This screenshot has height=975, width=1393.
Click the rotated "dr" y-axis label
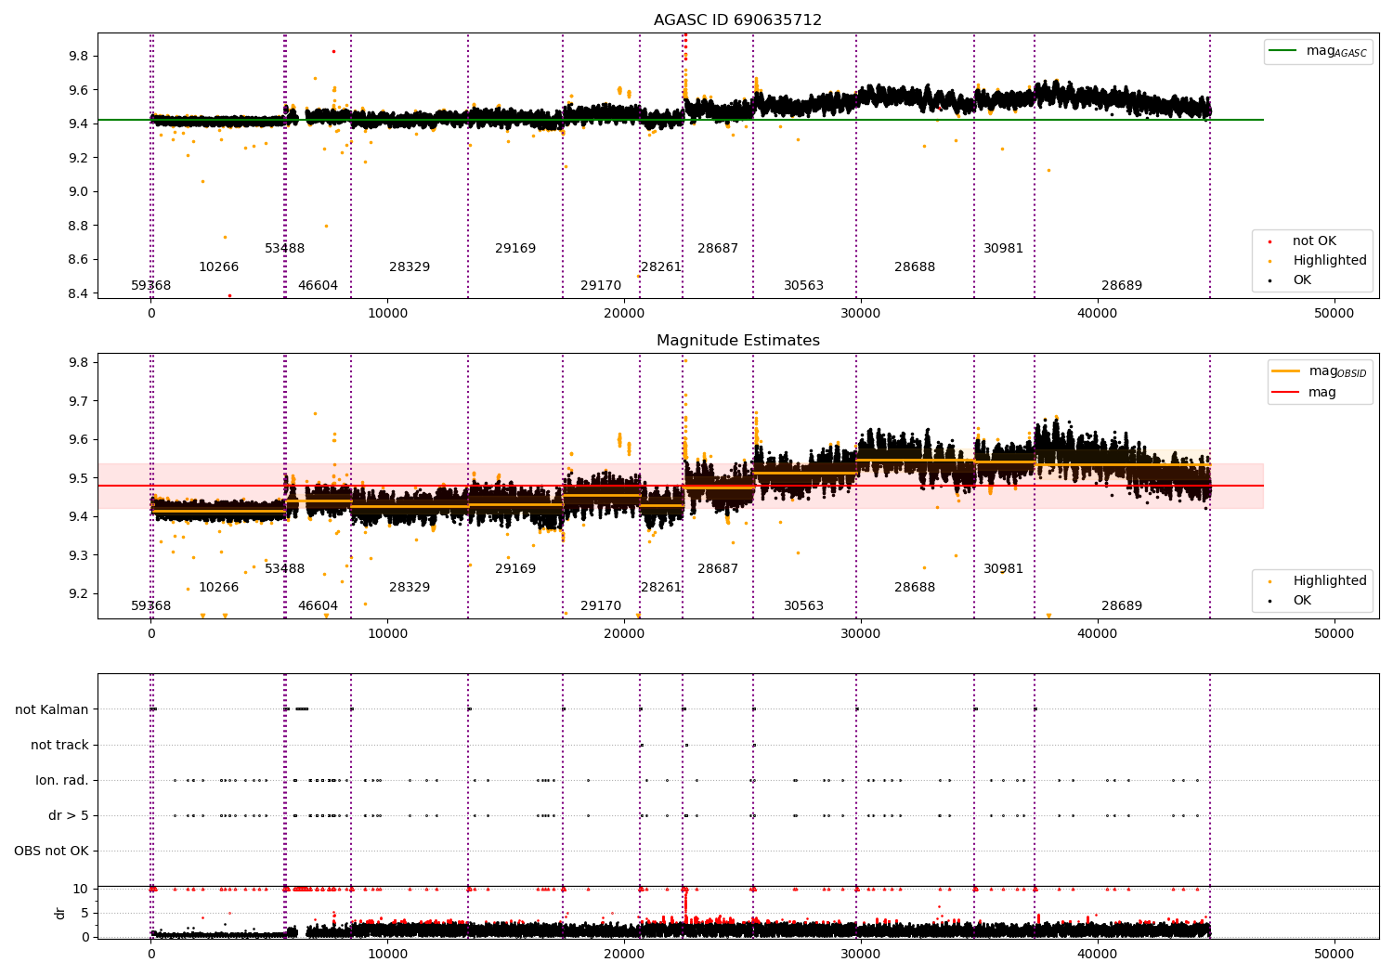60,913
